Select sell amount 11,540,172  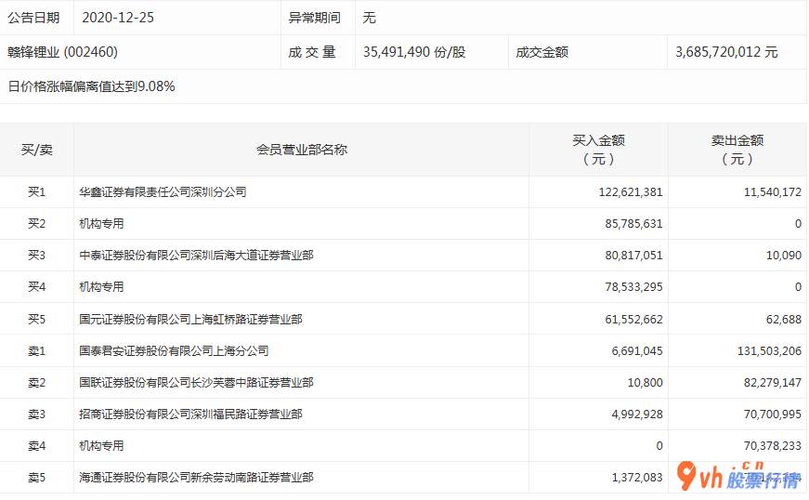tap(773, 192)
